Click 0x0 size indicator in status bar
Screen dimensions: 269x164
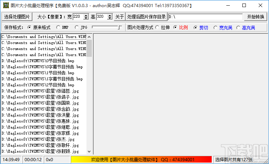(57, 159)
